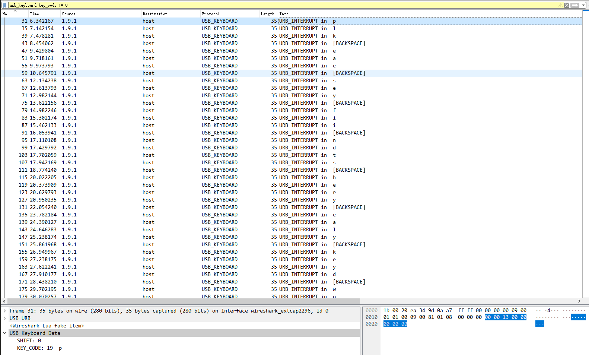Clear the display filter with X button
Viewport: 589px width, 355px height.
(x=567, y=5)
